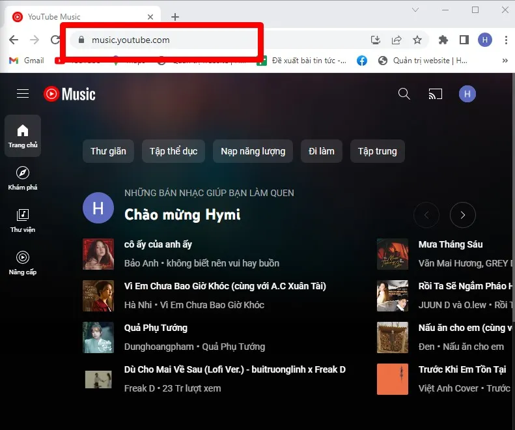Open the Chrome profile avatar H

485,40
